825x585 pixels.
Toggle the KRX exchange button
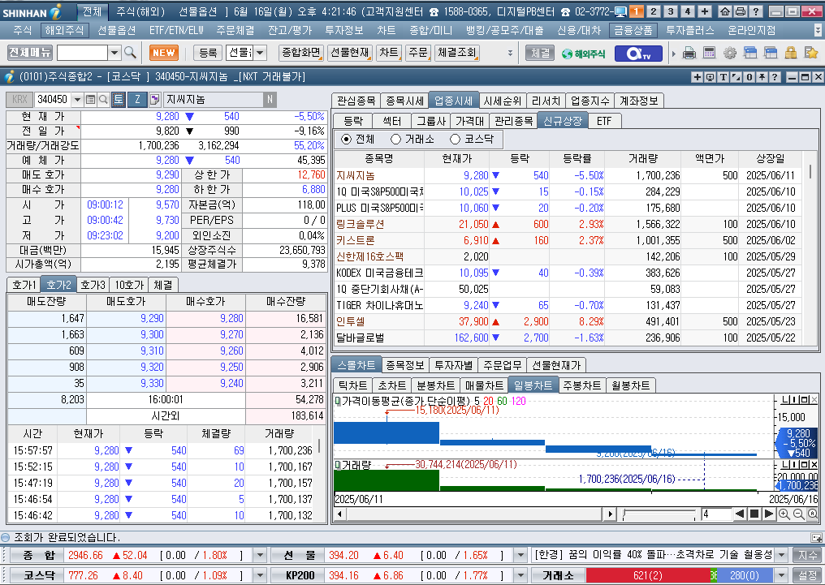pos(20,99)
